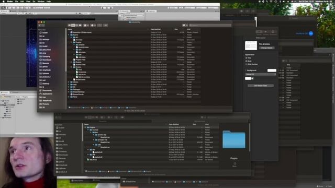Viewport: 335px width, 188px height.
Task: Open Templates folder in the upper Finder sidebar
Action: (46, 101)
